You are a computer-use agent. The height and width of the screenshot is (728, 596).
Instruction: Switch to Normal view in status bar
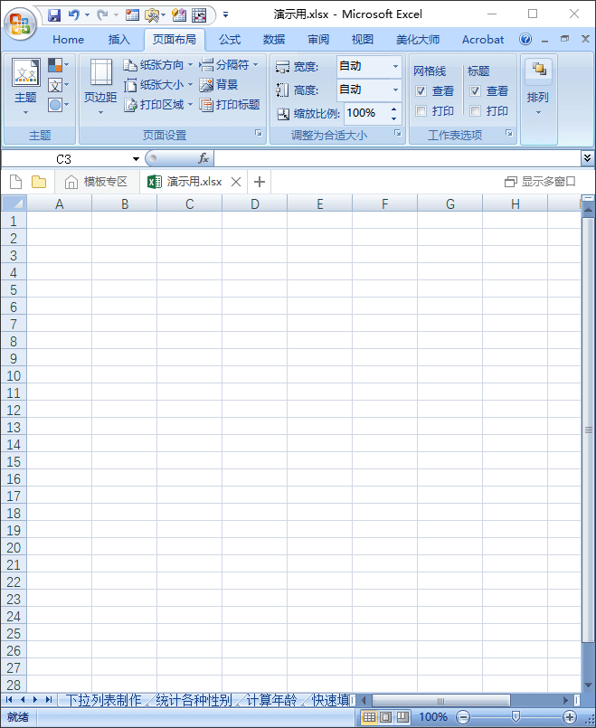[369, 717]
